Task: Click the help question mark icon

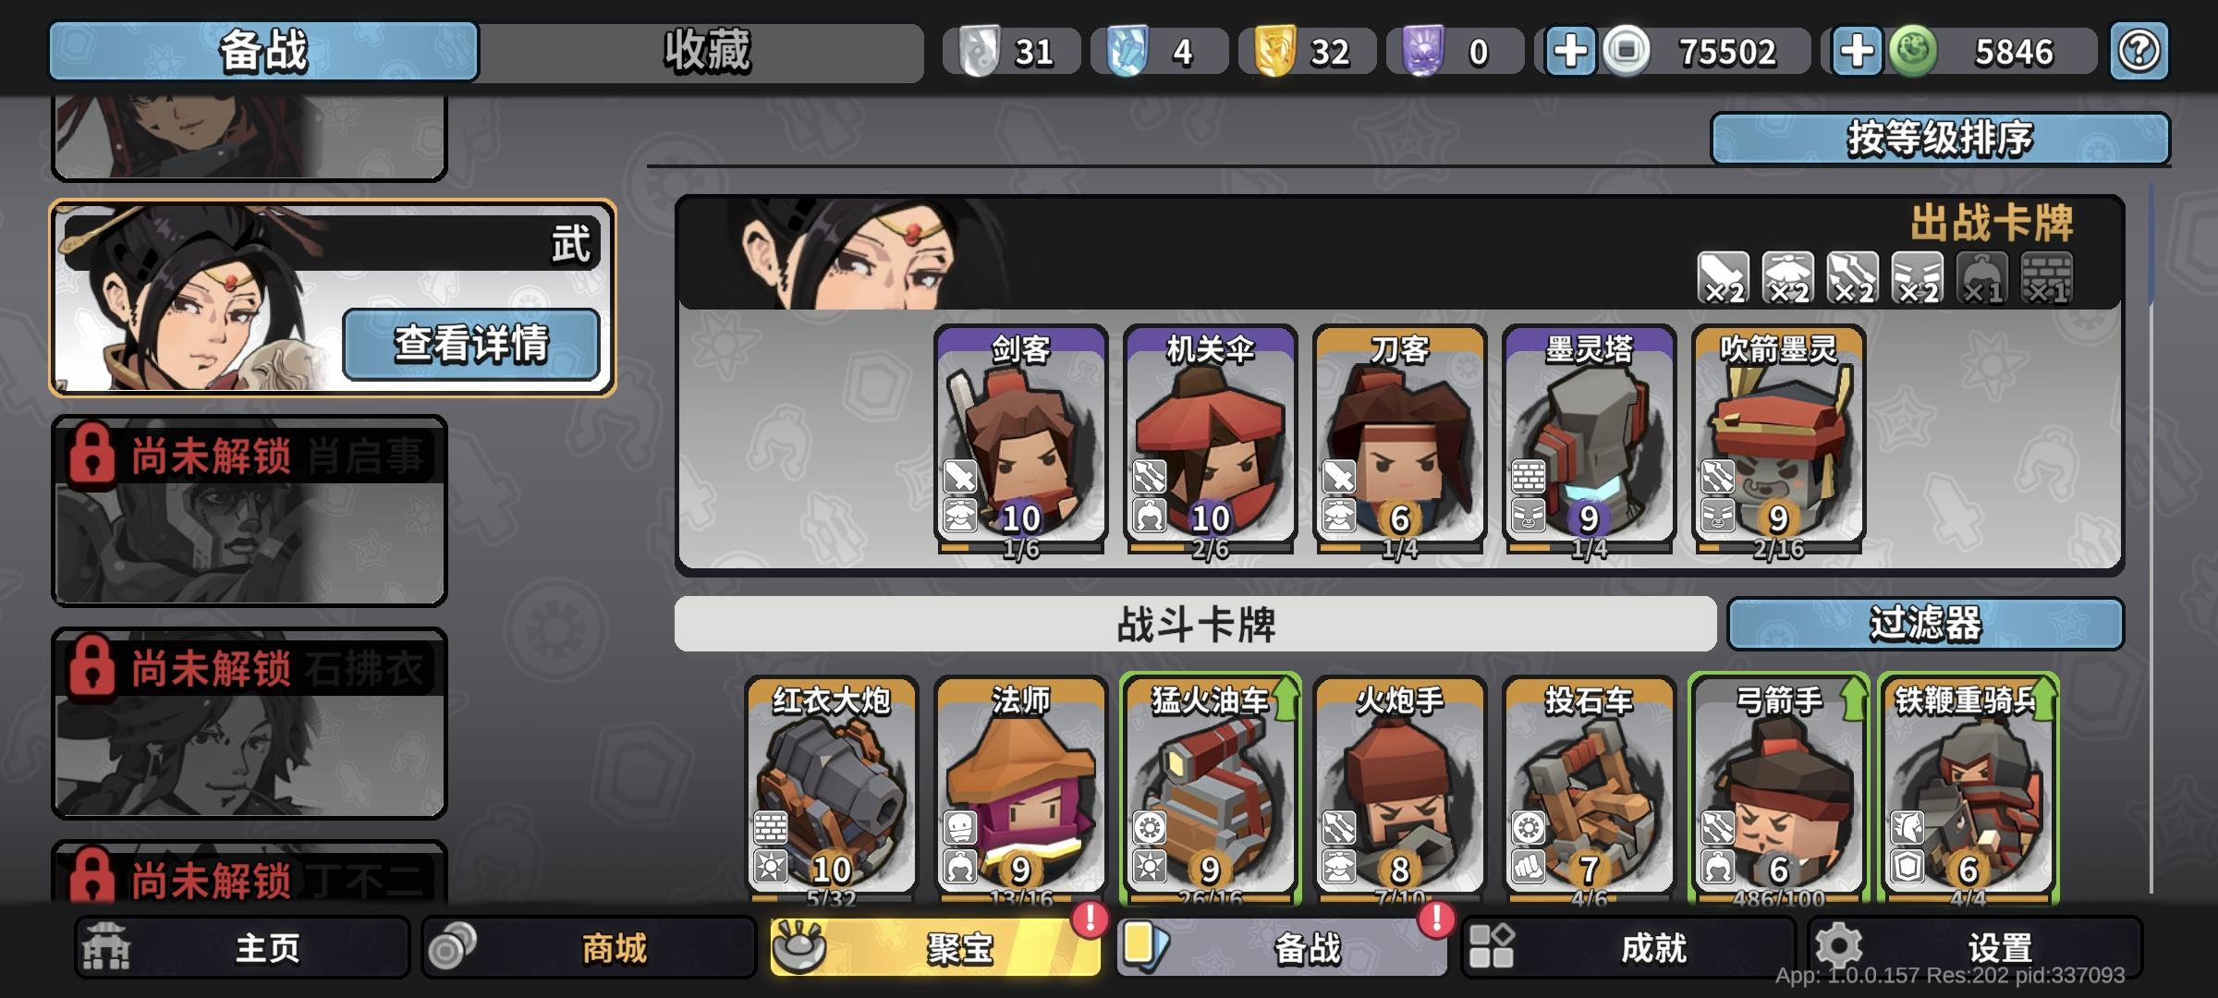Action: [2139, 51]
